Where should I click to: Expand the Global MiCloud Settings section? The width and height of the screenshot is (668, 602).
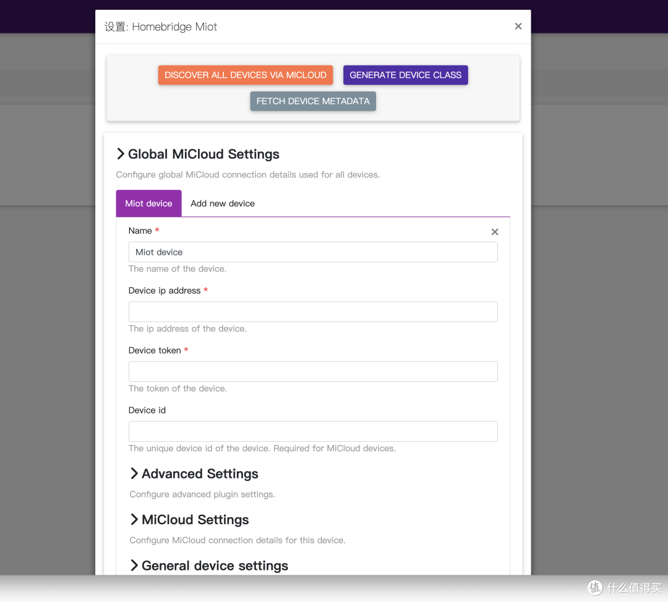pos(198,154)
